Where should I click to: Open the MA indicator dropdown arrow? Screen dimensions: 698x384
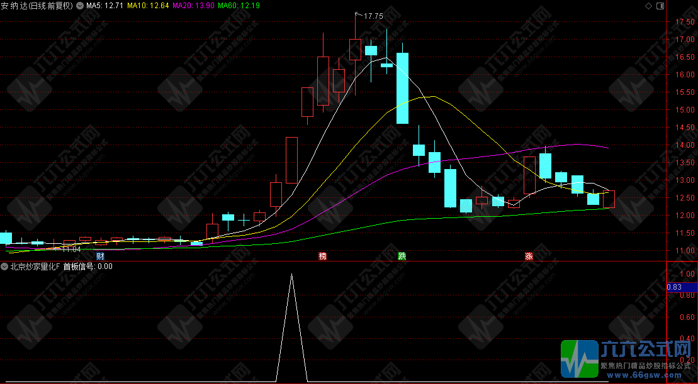pos(80,5)
